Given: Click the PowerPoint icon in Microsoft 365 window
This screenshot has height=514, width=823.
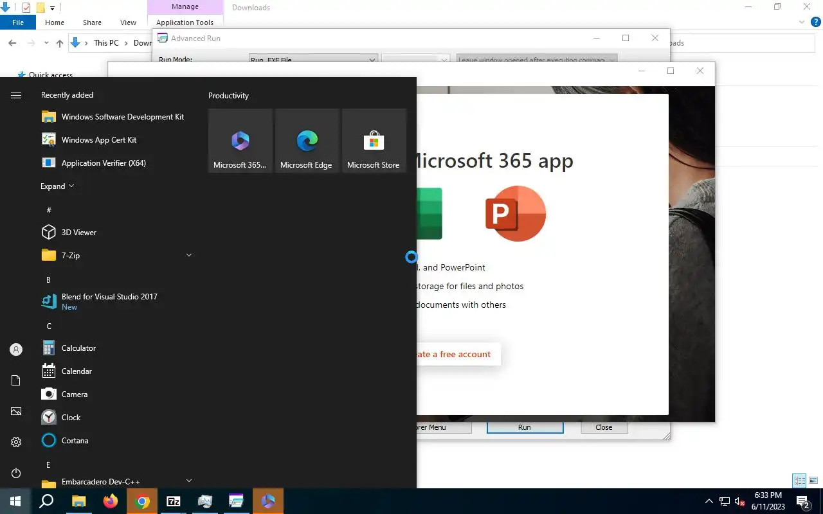Looking at the screenshot, I should [516, 213].
